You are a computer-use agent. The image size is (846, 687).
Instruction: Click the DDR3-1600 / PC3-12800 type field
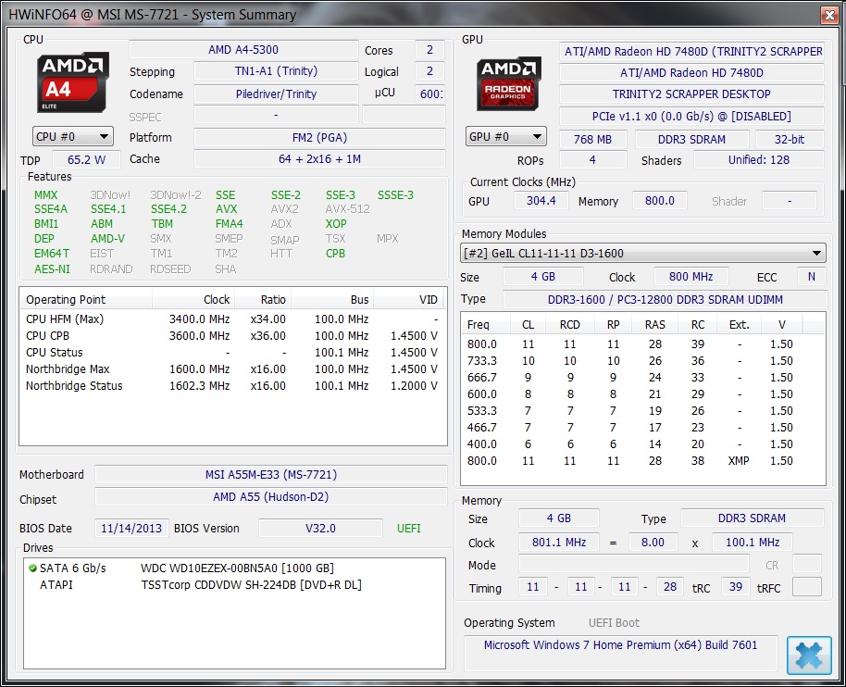coord(666,299)
